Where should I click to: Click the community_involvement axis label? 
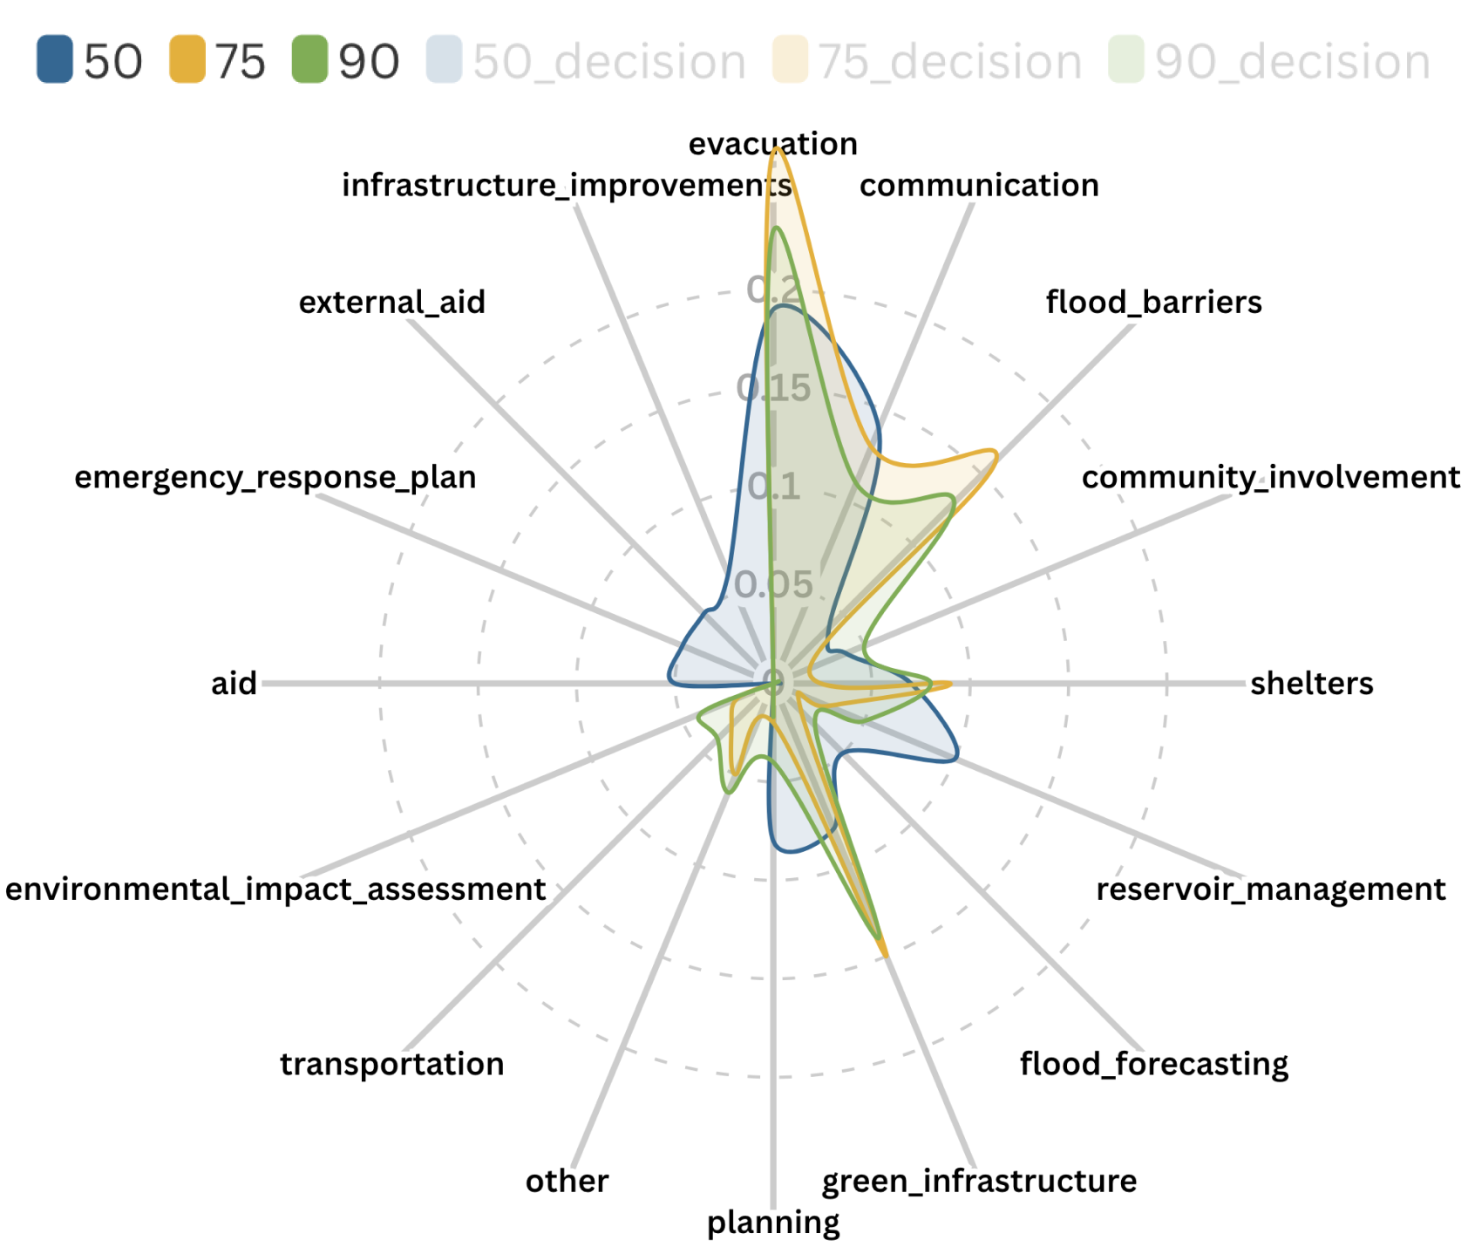click(x=1270, y=477)
